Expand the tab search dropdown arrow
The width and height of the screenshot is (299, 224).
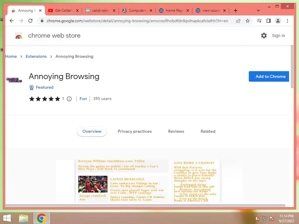pos(258,10)
